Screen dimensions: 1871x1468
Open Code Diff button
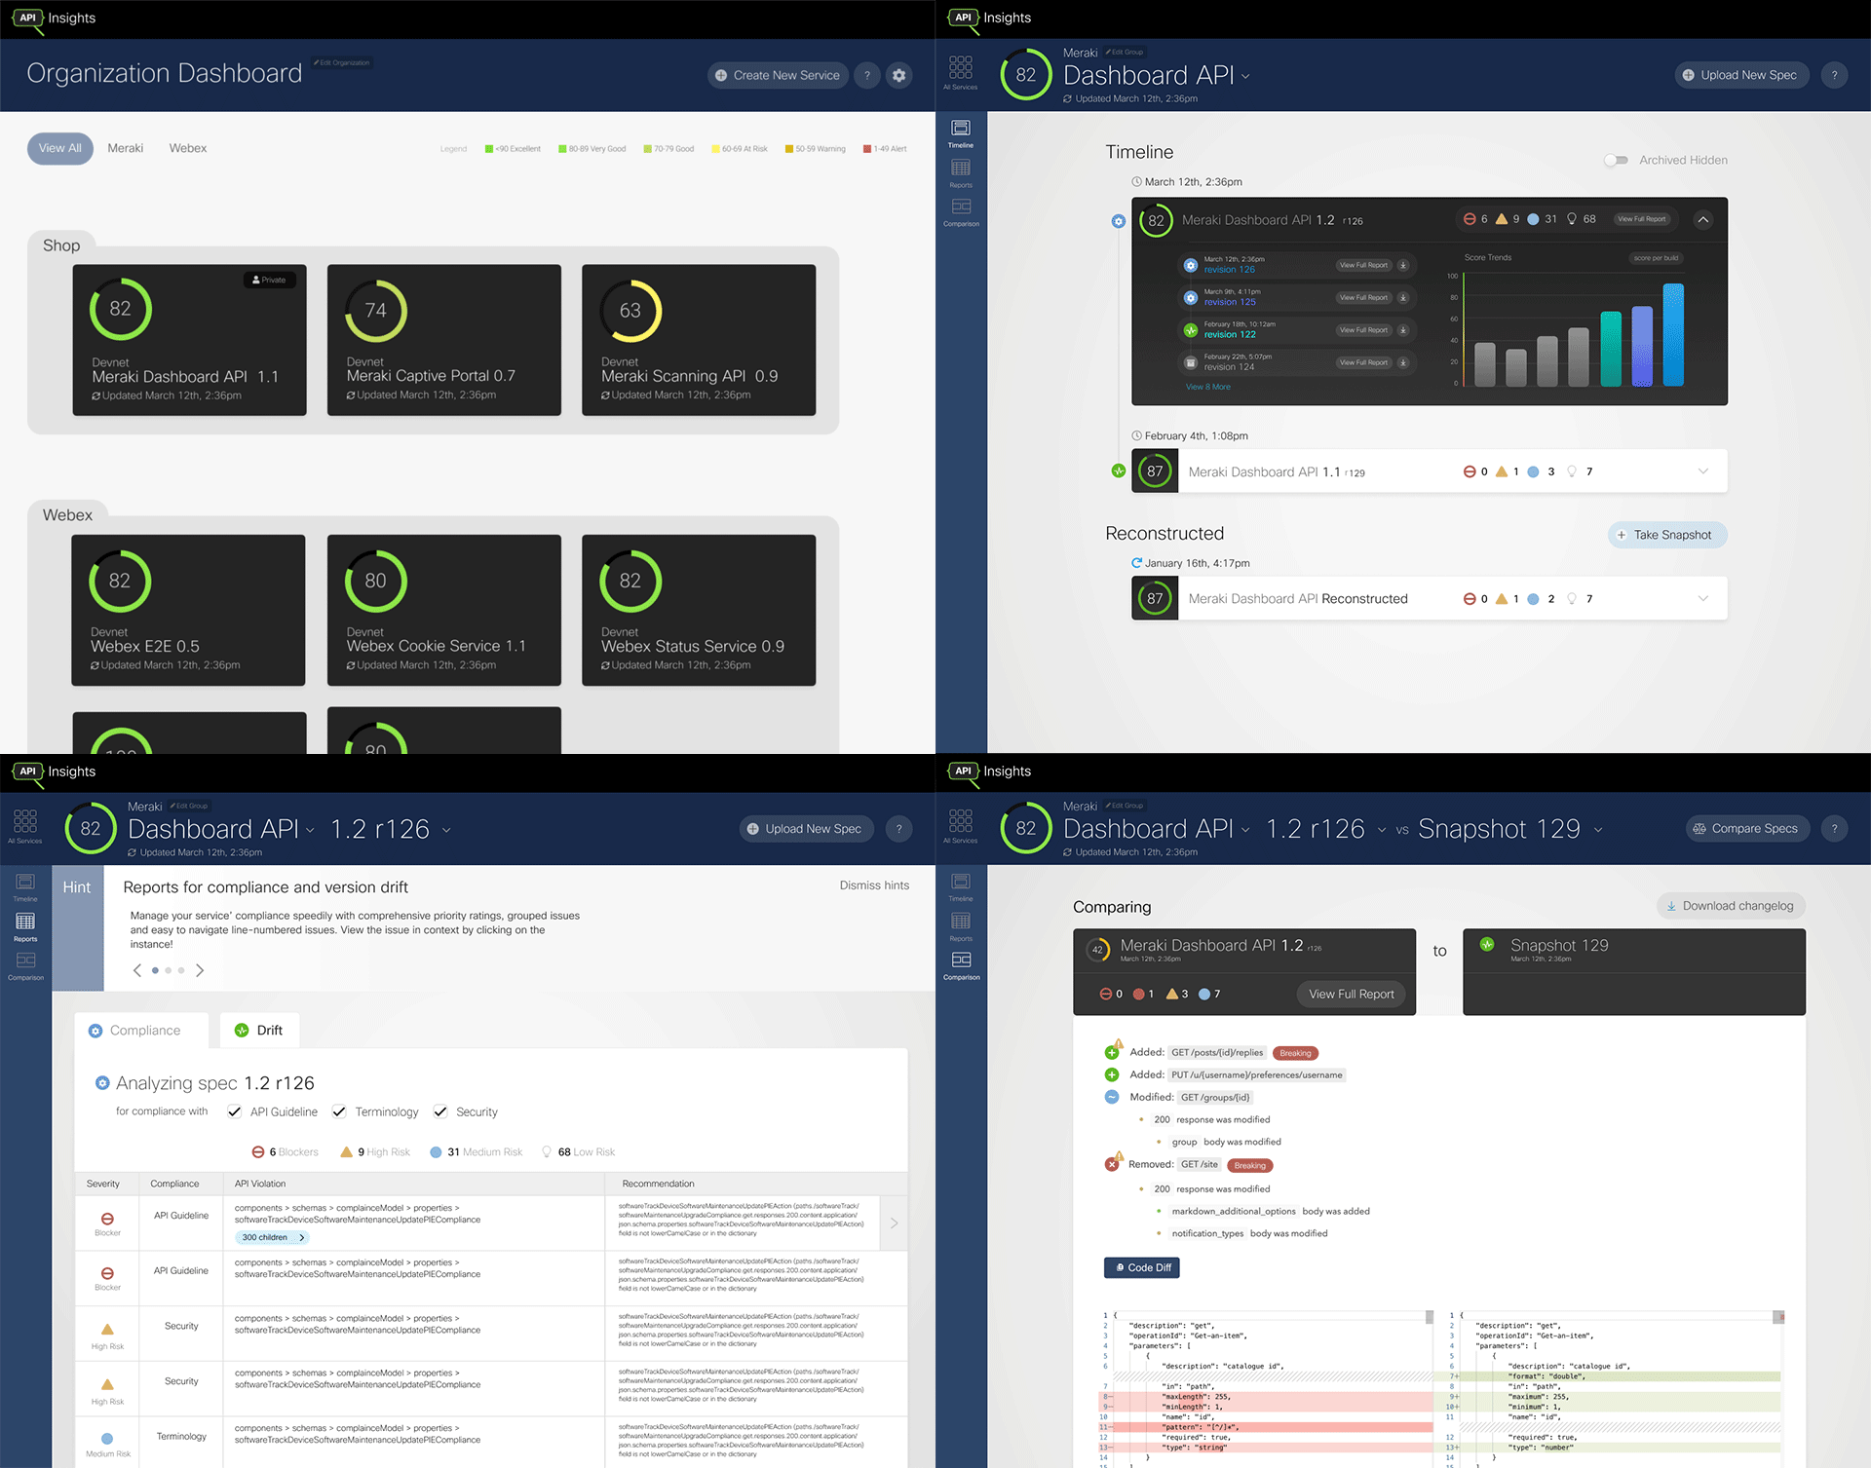[1142, 1267]
